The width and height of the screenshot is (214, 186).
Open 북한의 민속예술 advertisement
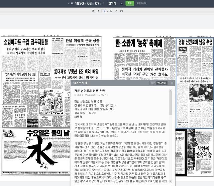200,153
